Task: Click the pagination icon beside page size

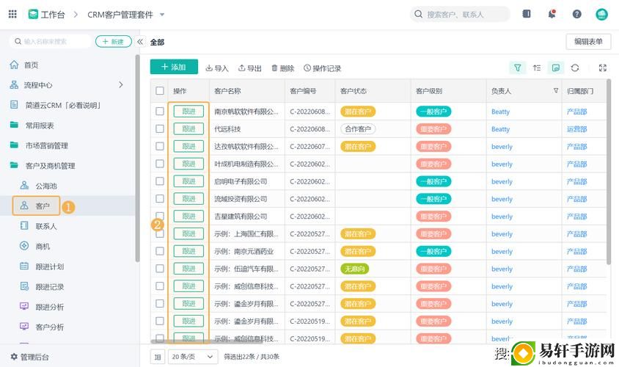Action: [x=157, y=357]
